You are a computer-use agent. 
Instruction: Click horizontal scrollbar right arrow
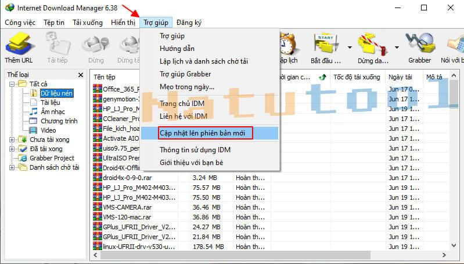444,255
